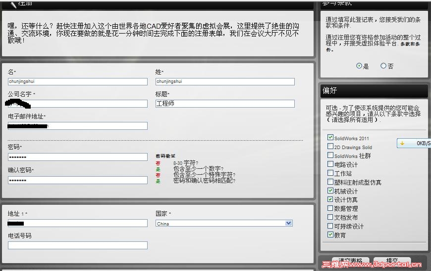Click the 名 (first name) input field
Image resolution: width=431 pixels, height=271 pixels.
pyautogui.click(x=77, y=81)
